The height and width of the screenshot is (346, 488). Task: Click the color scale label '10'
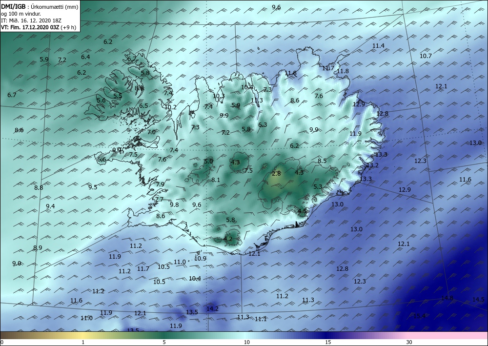tap(247, 342)
